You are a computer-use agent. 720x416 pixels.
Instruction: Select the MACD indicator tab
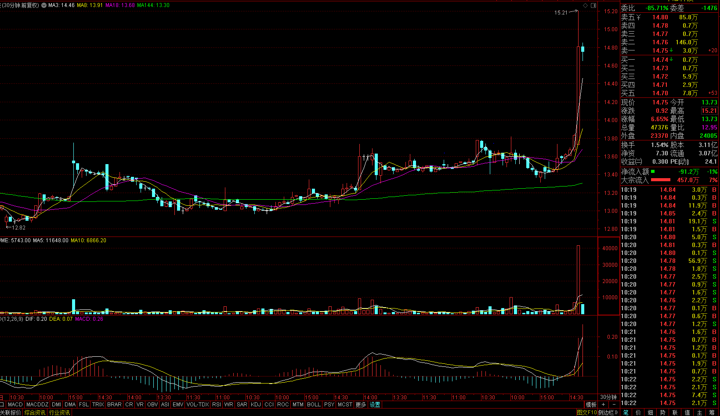point(15,405)
